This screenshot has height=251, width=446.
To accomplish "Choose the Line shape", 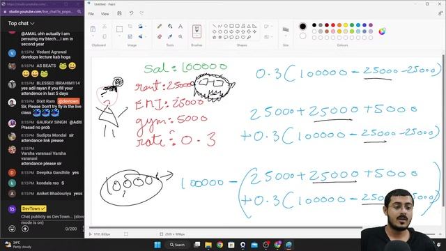I will coord(215,26).
